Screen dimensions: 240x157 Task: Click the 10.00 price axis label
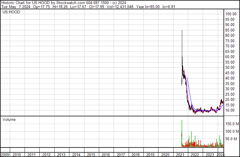(230, 110)
